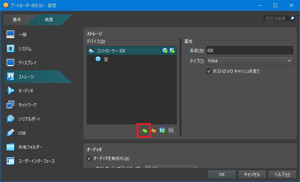The height and width of the screenshot is (182, 300).
Task: Open the システム settings category
Action: [x=37, y=49]
